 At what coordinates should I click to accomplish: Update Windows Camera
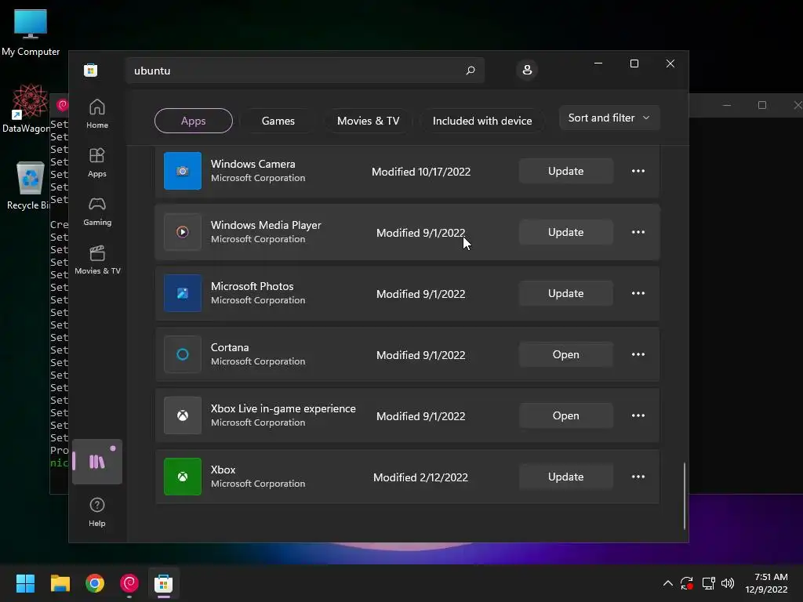click(566, 171)
